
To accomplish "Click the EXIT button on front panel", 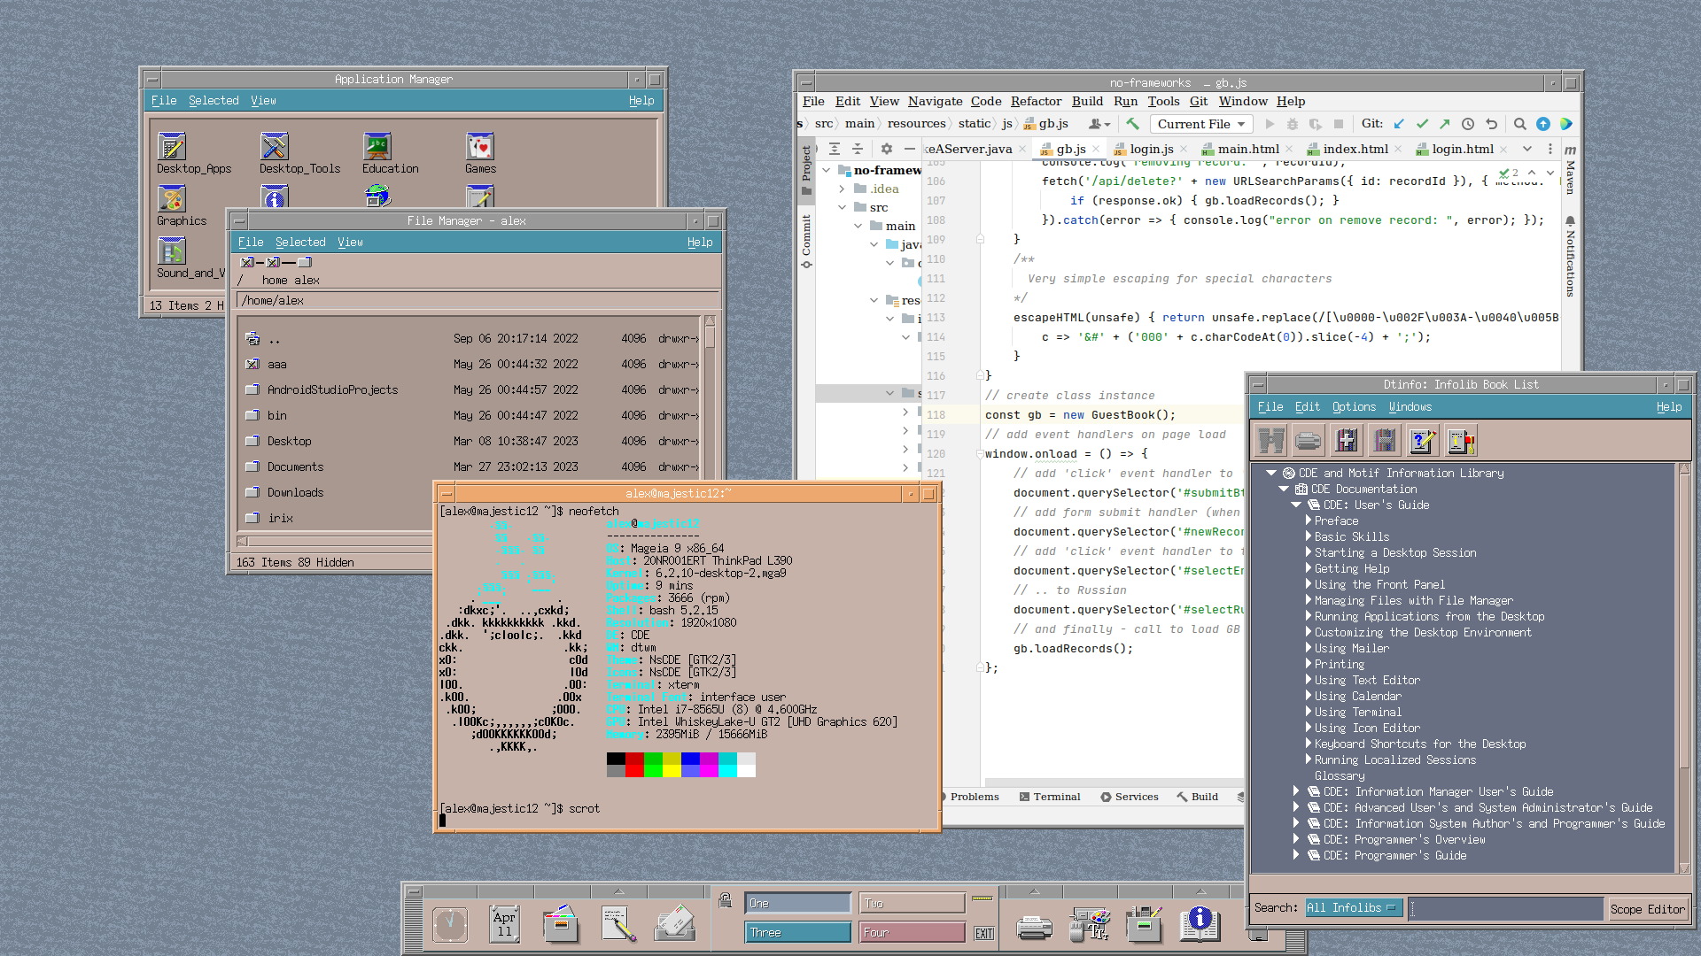I will click(x=984, y=933).
